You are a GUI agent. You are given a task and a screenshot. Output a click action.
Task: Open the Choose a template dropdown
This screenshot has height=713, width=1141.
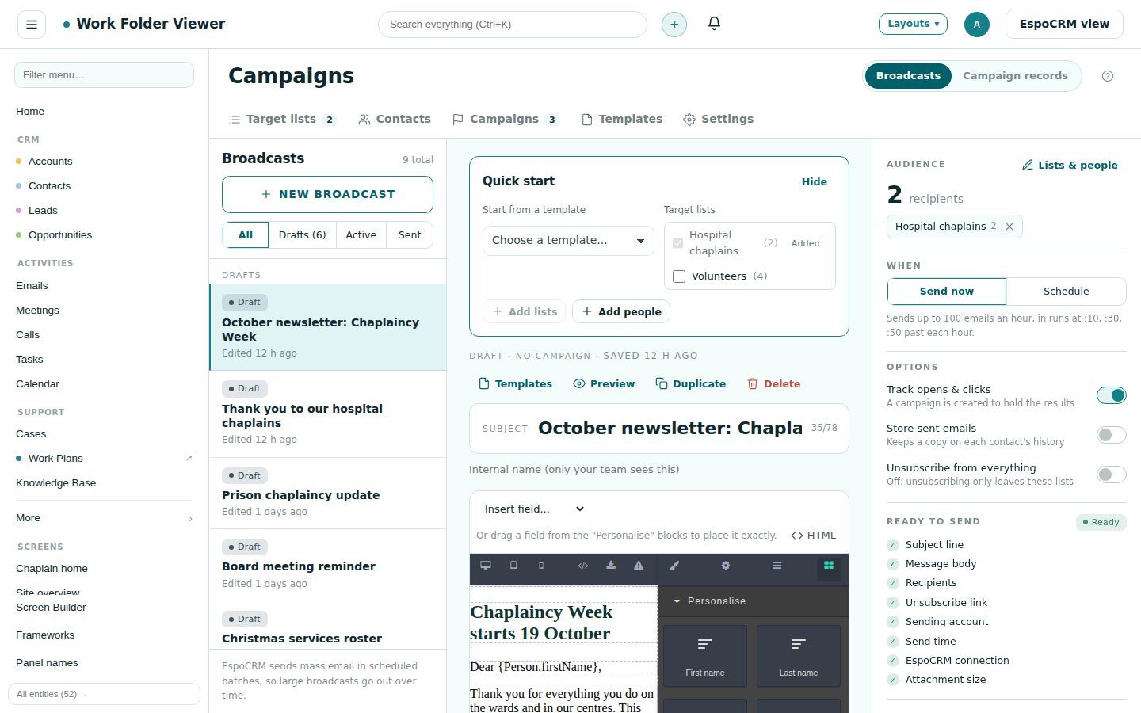pos(568,240)
